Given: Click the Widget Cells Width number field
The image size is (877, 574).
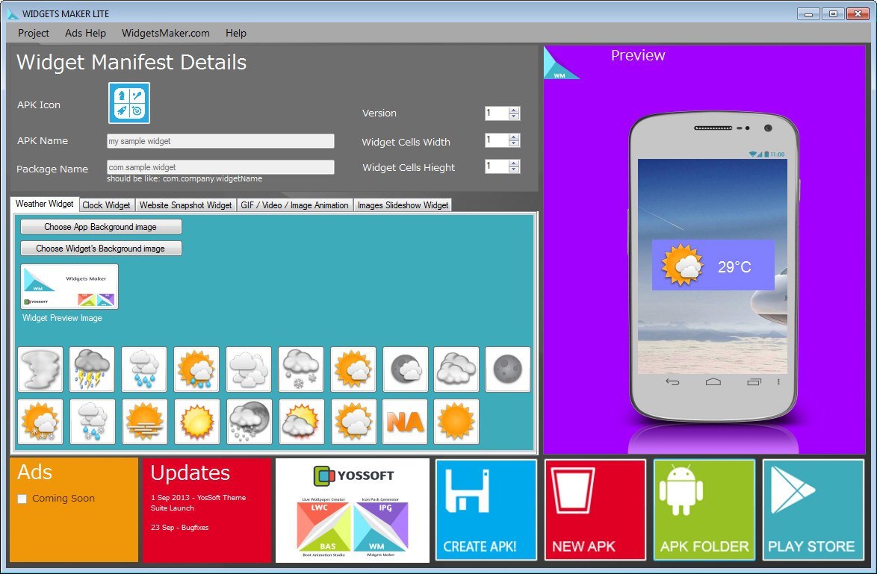Looking at the screenshot, I should (x=497, y=140).
